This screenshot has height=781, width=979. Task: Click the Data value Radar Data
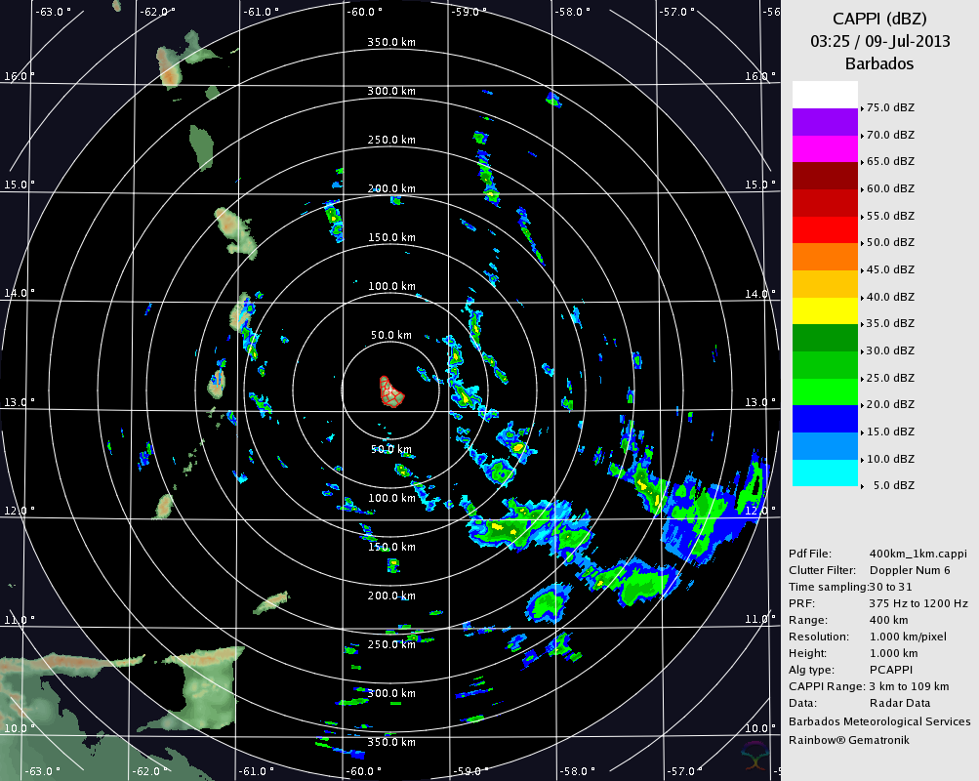(x=900, y=703)
